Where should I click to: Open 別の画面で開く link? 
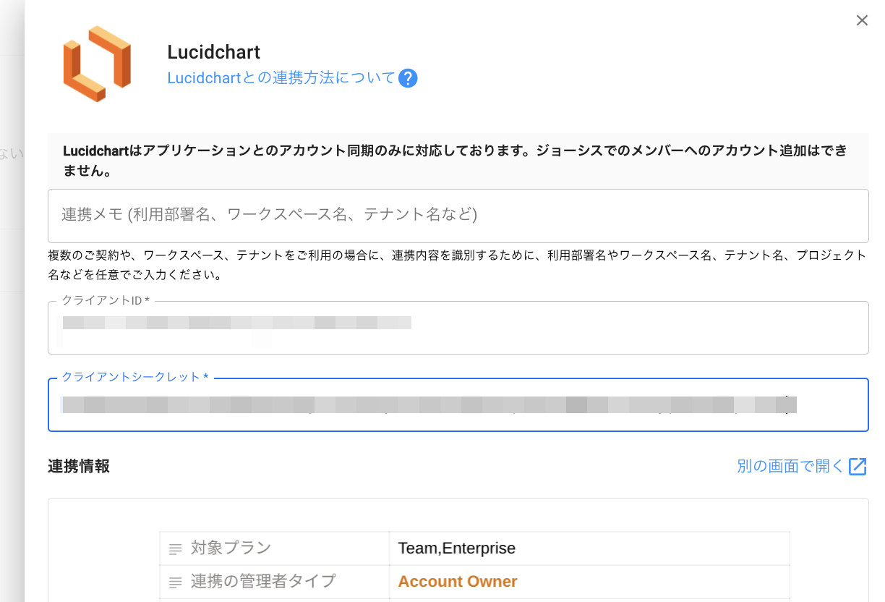790,467
